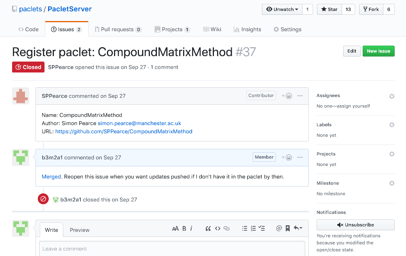The width and height of the screenshot is (406, 256).
Task: Open SPPearce's avatar profile
Action: pyautogui.click(x=21, y=96)
